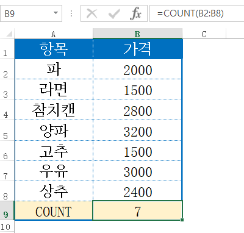Select row 8 header
244x233 pixels.
tap(7, 191)
